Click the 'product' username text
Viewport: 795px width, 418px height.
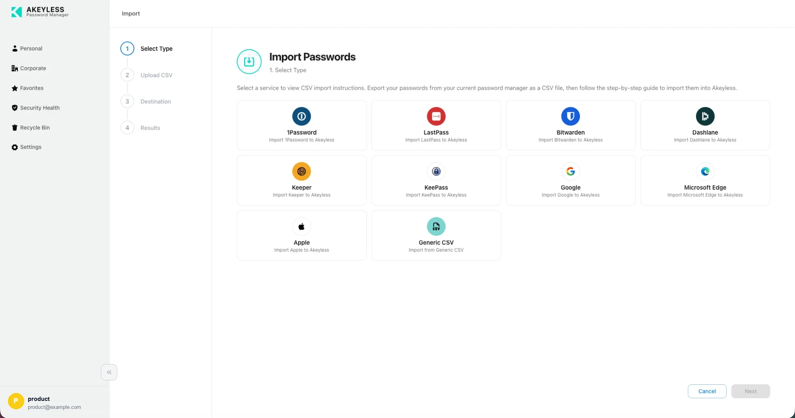click(39, 399)
